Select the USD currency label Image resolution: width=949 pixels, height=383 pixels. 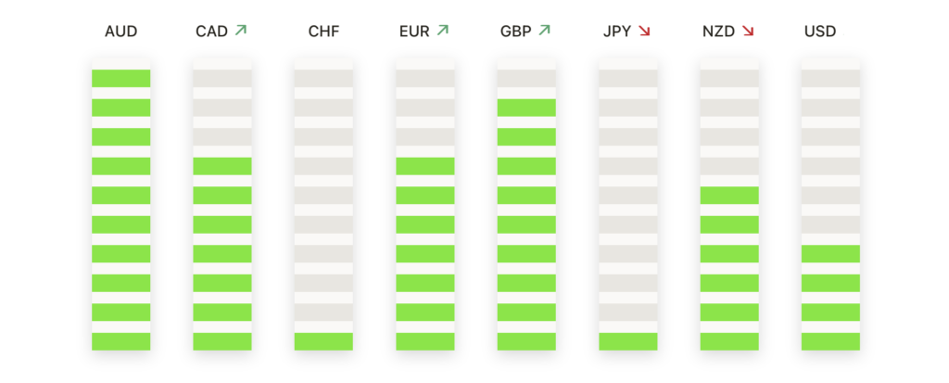point(820,32)
